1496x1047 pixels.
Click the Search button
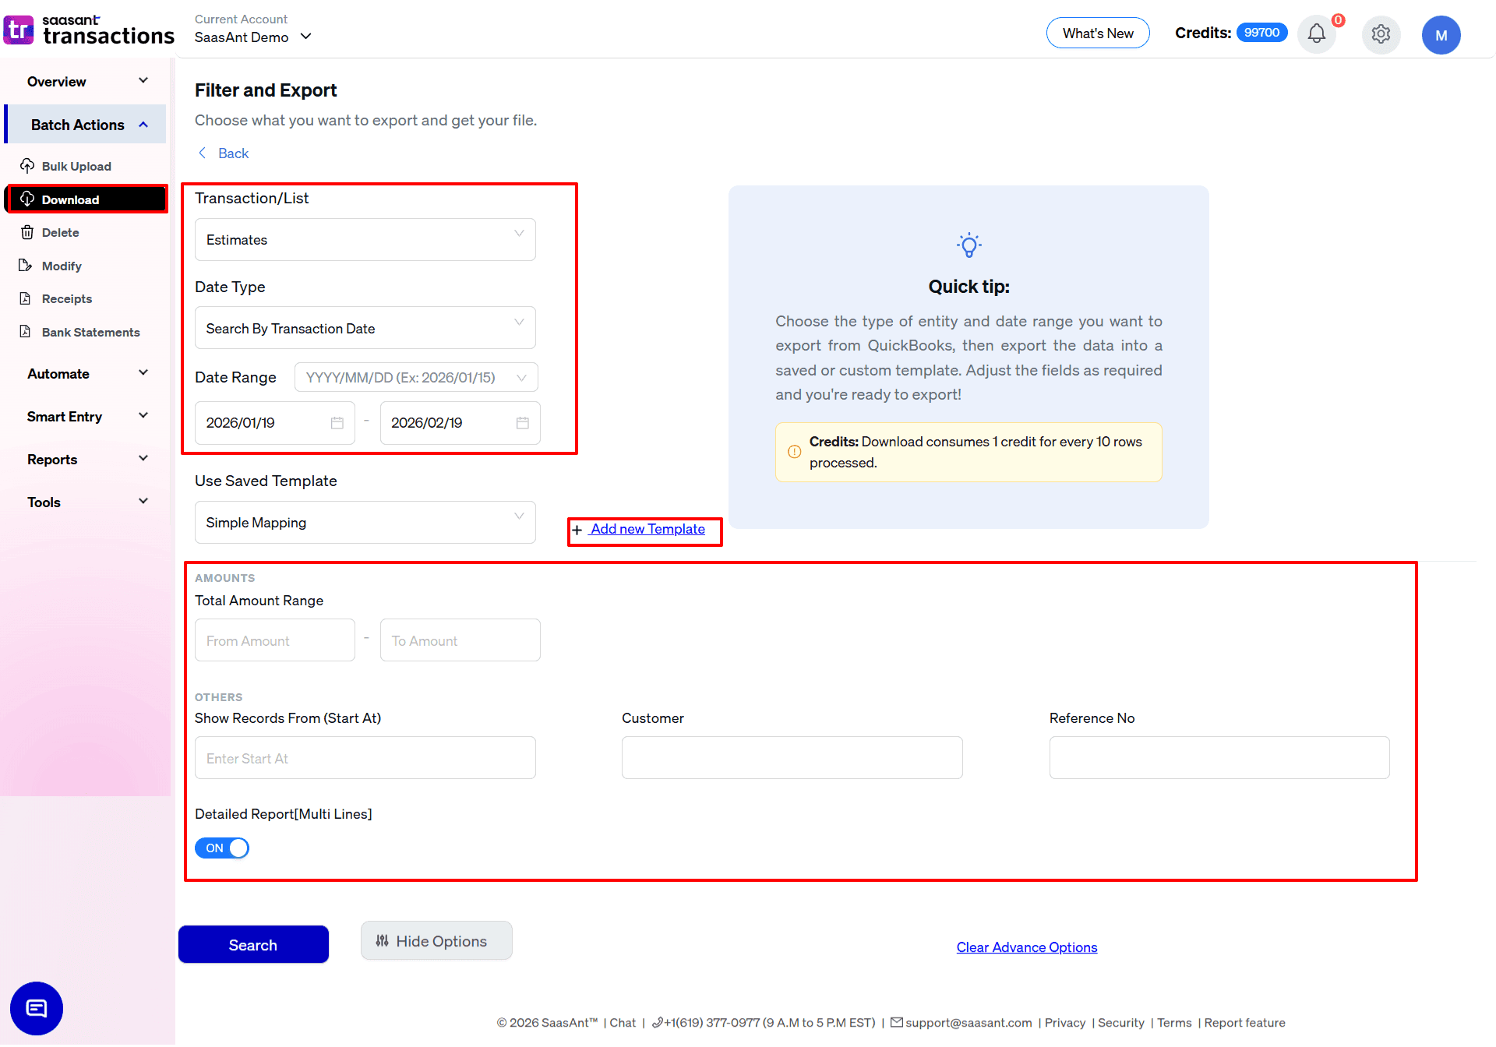(x=253, y=945)
